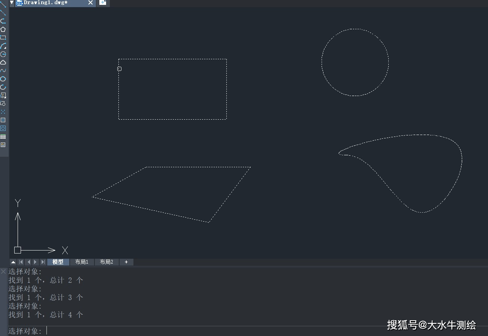Viewport: 488px width, 336px height.
Task: Click the Create block icon
Action: coord(3,103)
